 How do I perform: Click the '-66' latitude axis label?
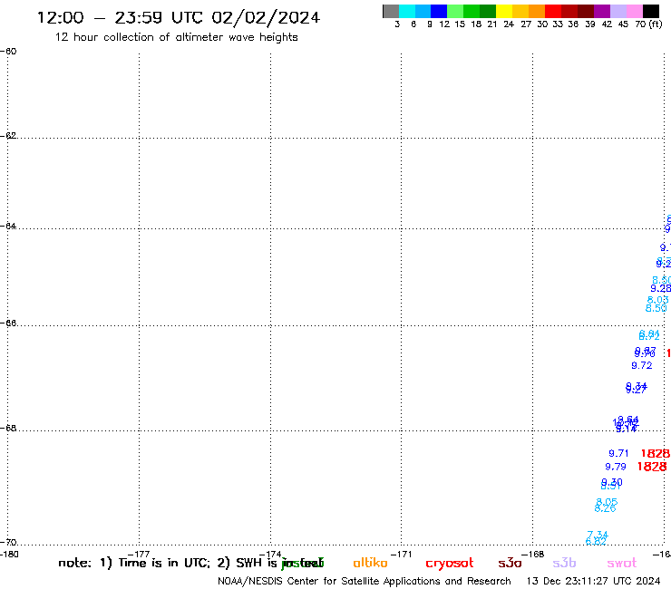coord(8,323)
